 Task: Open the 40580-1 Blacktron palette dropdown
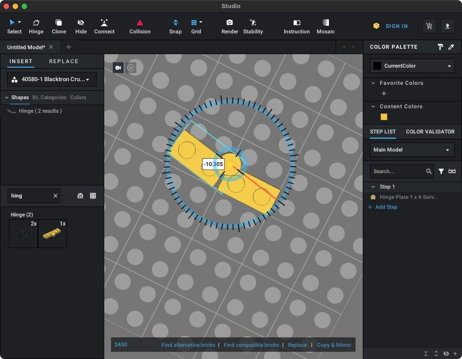click(x=52, y=79)
